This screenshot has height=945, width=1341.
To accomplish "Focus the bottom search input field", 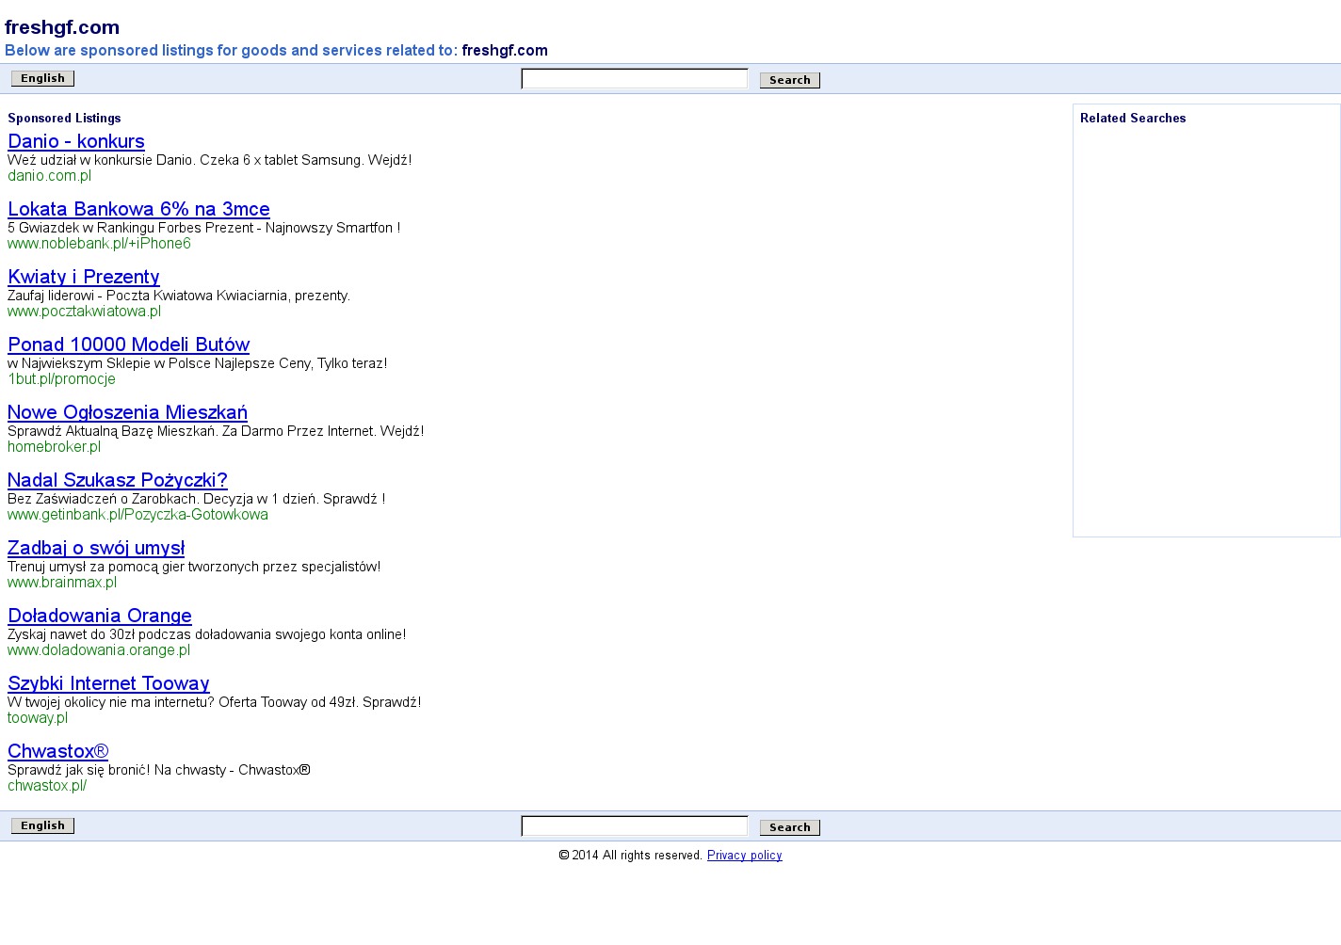I will pyautogui.click(x=634, y=826).
